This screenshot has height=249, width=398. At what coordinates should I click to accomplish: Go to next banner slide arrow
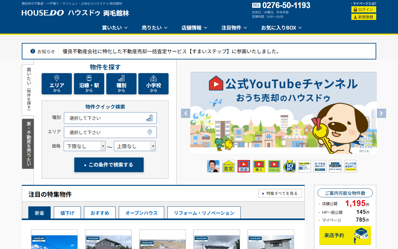pyautogui.click(x=382, y=113)
